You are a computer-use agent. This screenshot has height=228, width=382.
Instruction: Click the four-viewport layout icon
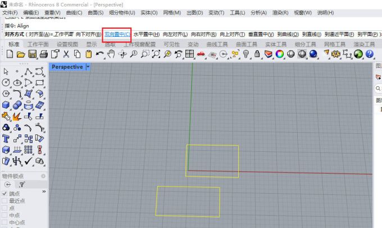190,54
